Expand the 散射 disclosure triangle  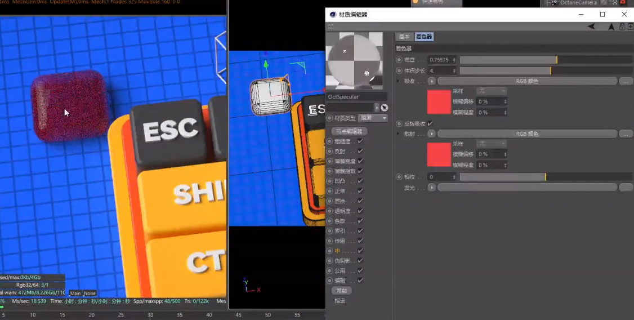[398, 134]
